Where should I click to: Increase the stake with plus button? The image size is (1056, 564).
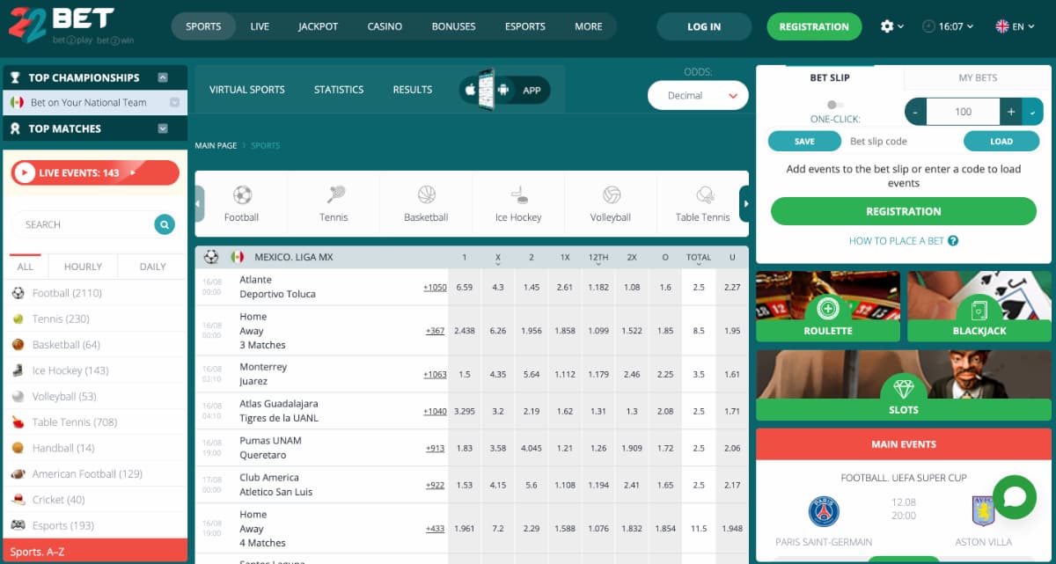point(1011,112)
